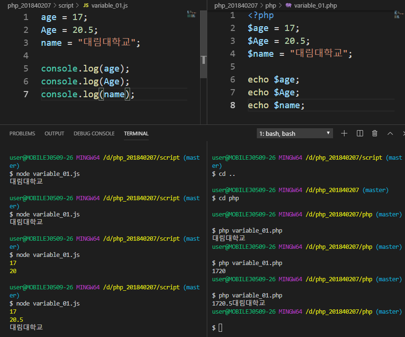
Task: Open the '1: bash, bash' terminal selector dropdown
Action: [x=295, y=133]
